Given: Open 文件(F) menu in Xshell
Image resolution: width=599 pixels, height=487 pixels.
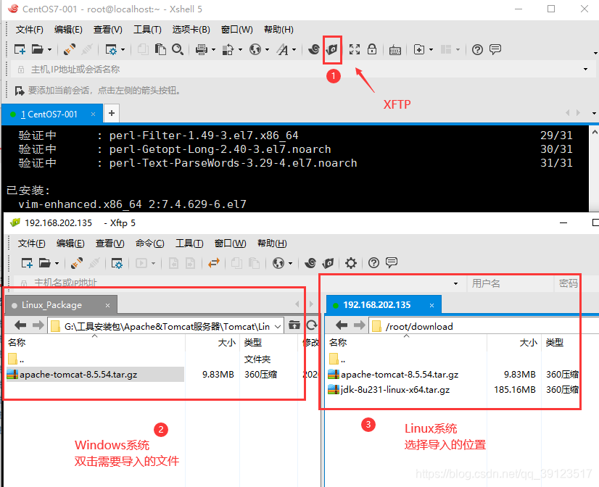Looking at the screenshot, I should (x=30, y=30).
